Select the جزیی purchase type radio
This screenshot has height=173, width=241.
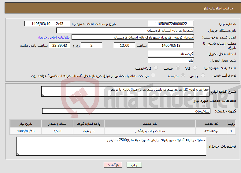203,75
